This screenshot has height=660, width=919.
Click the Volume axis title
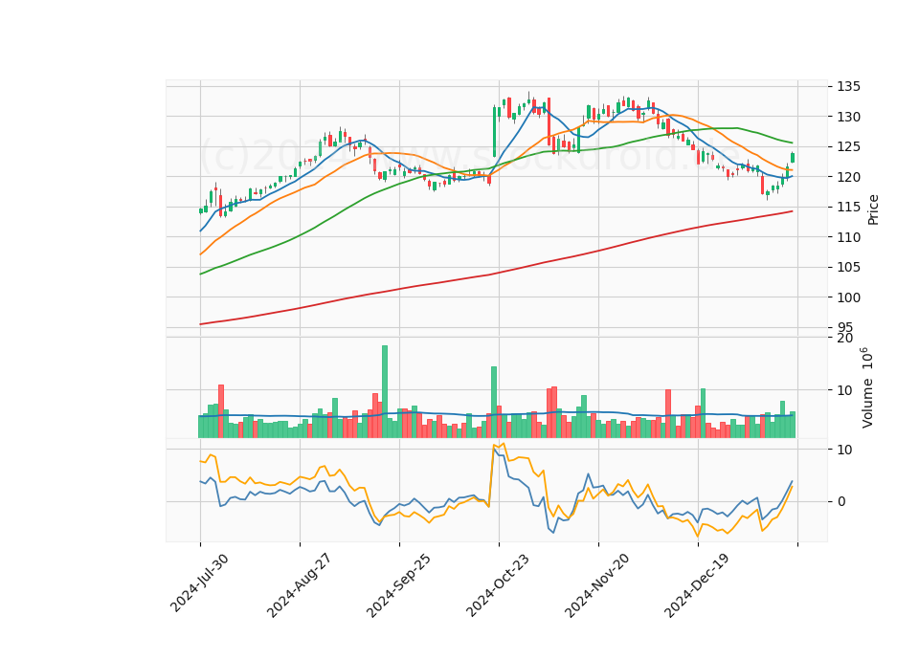point(867,387)
